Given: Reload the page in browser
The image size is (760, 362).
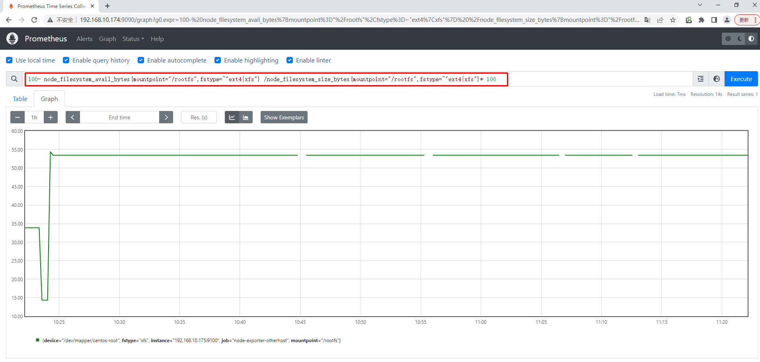Looking at the screenshot, I should click(x=34, y=20).
